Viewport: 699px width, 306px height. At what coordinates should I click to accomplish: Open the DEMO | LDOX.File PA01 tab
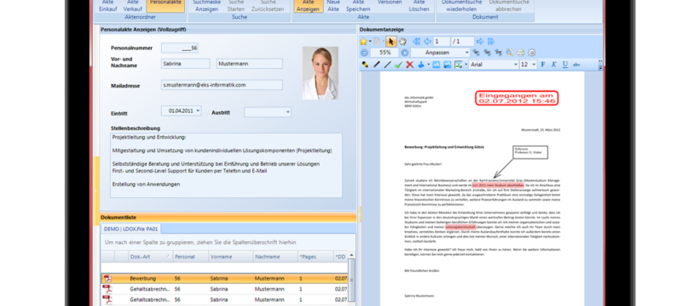tap(131, 229)
